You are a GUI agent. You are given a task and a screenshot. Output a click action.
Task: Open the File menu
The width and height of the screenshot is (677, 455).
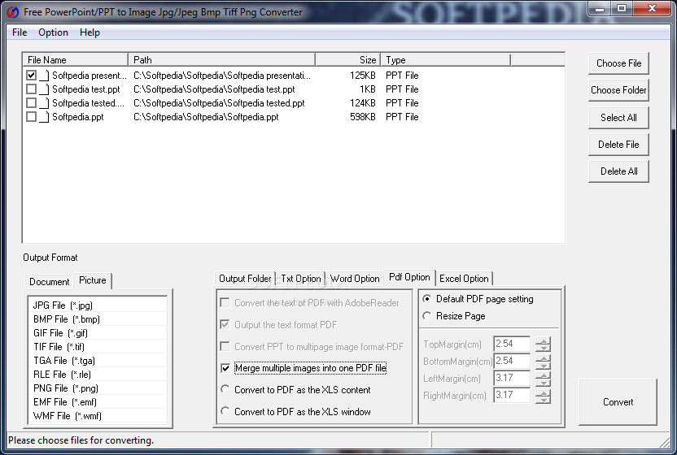point(20,32)
